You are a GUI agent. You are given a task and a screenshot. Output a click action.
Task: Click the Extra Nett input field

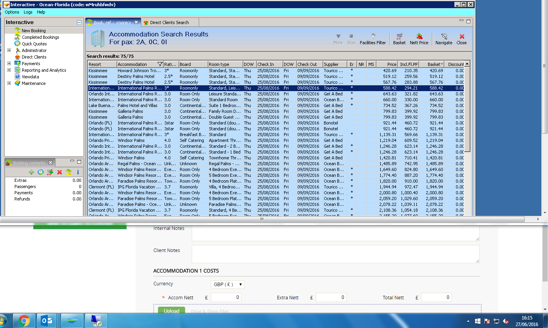coord(331,297)
